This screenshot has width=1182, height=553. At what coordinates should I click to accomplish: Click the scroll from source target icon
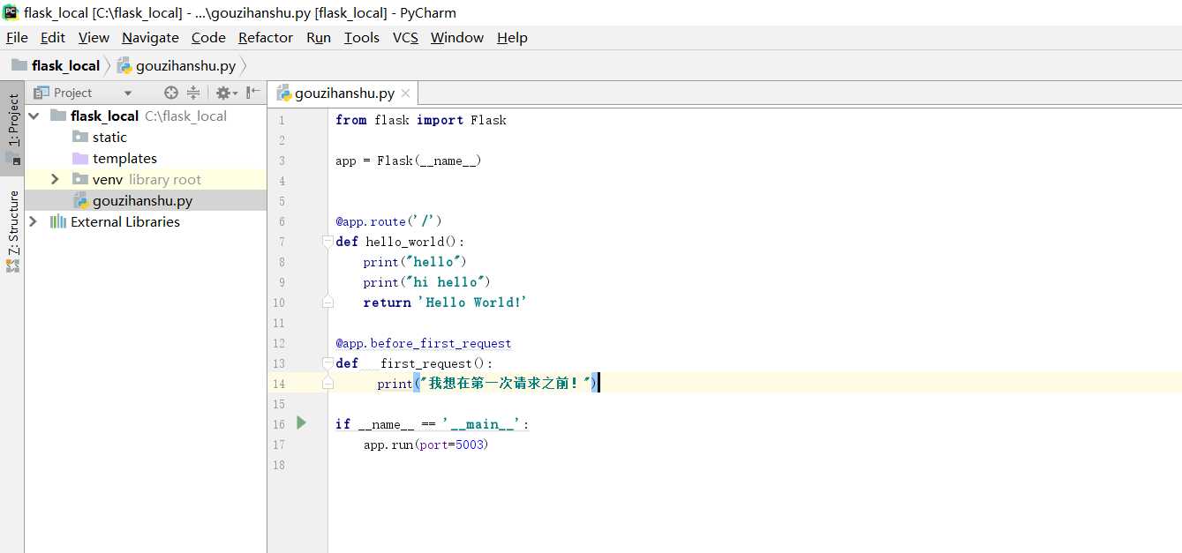click(171, 93)
